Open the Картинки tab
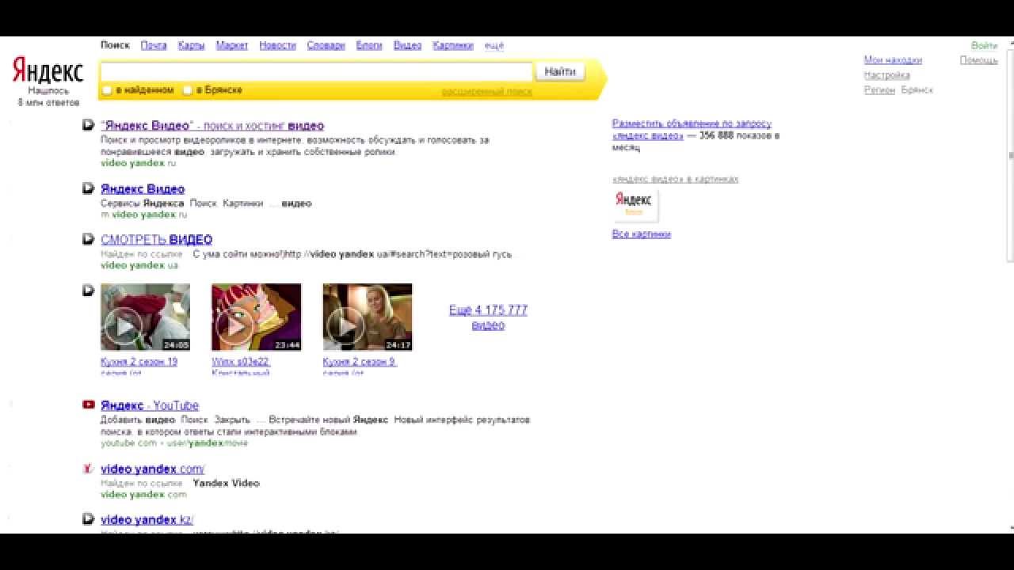The width and height of the screenshot is (1014, 570). pos(453,46)
